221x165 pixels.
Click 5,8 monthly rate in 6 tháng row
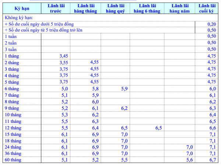tap(95, 88)
